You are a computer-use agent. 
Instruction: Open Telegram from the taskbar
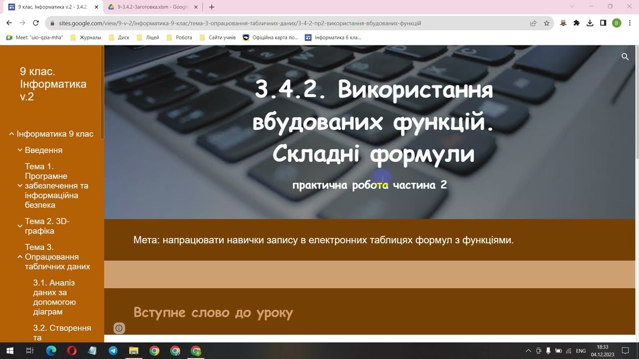click(x=113, y=351)
